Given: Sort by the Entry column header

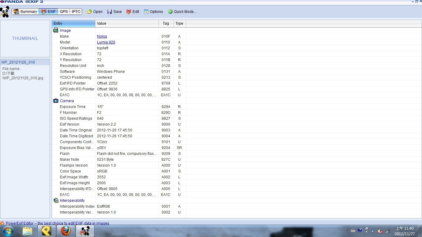Looking at the screenshot, I should tap(74, 23).
